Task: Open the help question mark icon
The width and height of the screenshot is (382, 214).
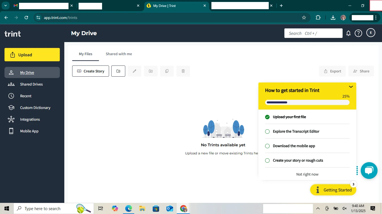Action: point(358,33)
